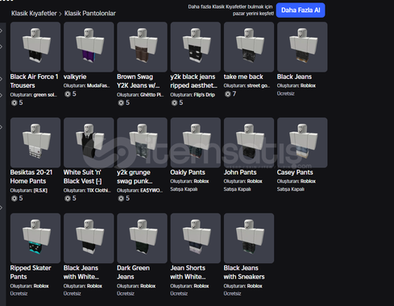Image resolution: width=394 pixels, height=306 pixels.
Task: Open the Brown Swag Y2K Jeans title
Action: 139,81
